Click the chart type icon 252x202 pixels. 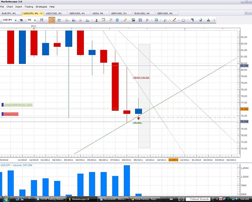[42, 20]
